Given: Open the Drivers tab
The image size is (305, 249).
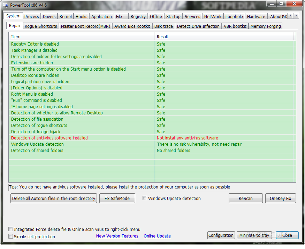Looking at the screenshot, I should (x=49, y=16).
